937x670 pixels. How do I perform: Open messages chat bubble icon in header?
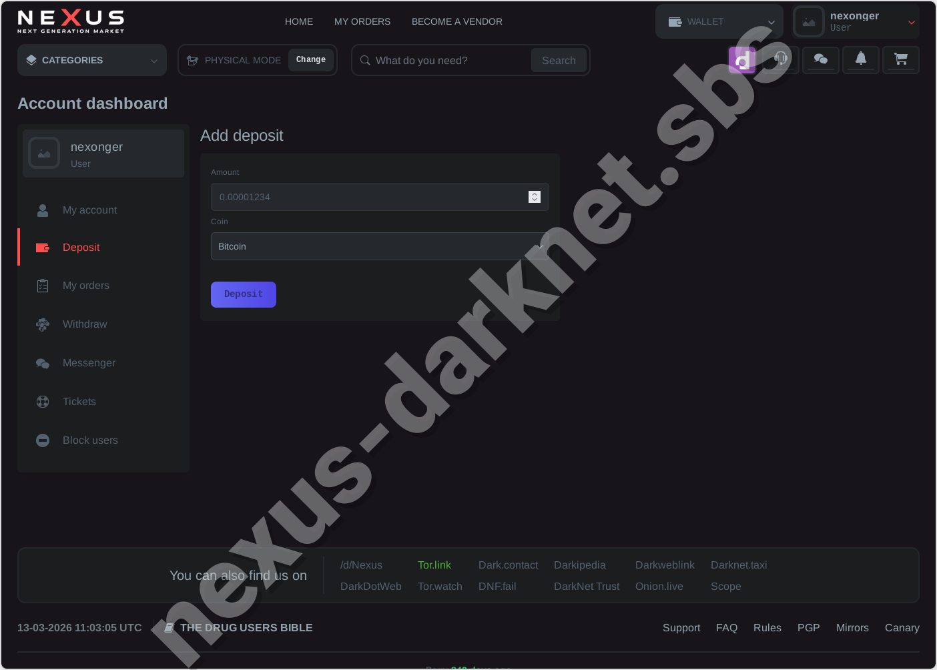pos(821,60)
